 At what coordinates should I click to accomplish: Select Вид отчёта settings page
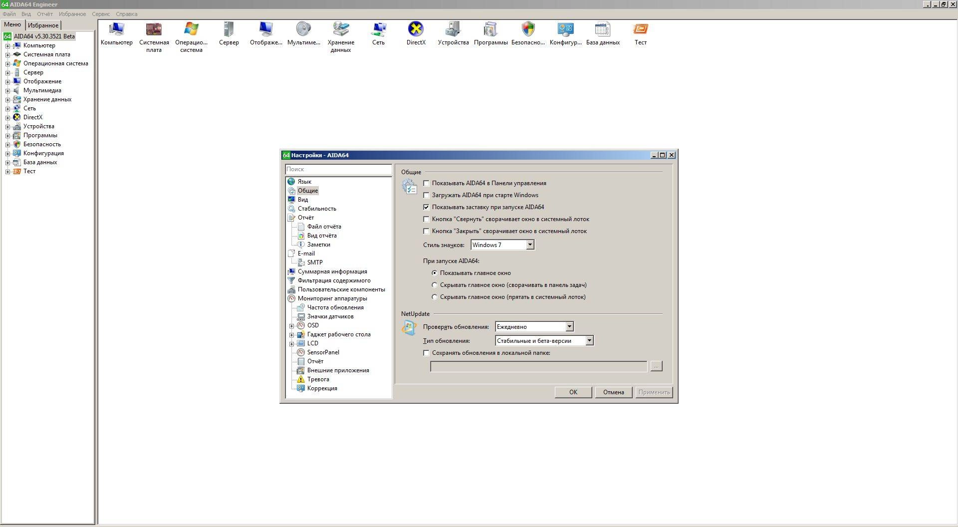point(322,236)
